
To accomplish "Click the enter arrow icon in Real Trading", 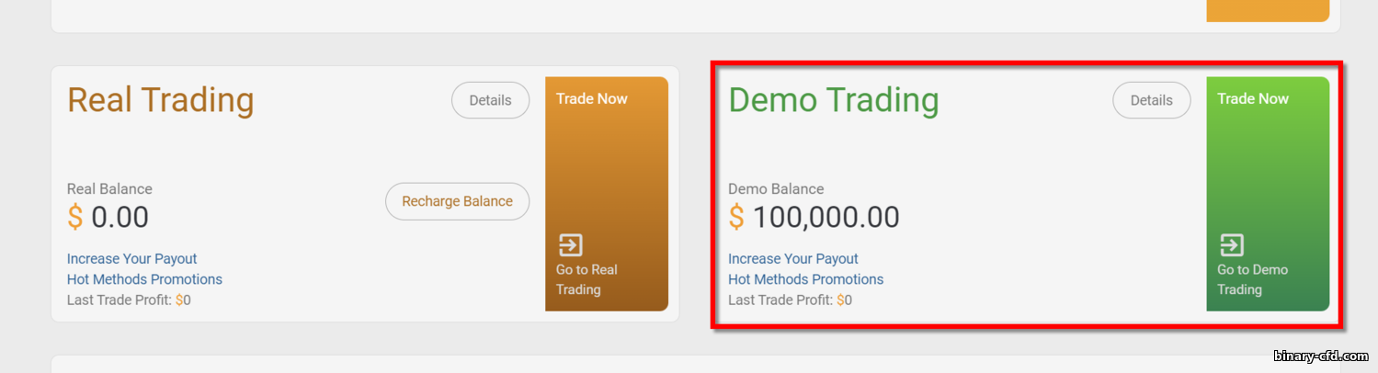I will click(x=570, y=245).
